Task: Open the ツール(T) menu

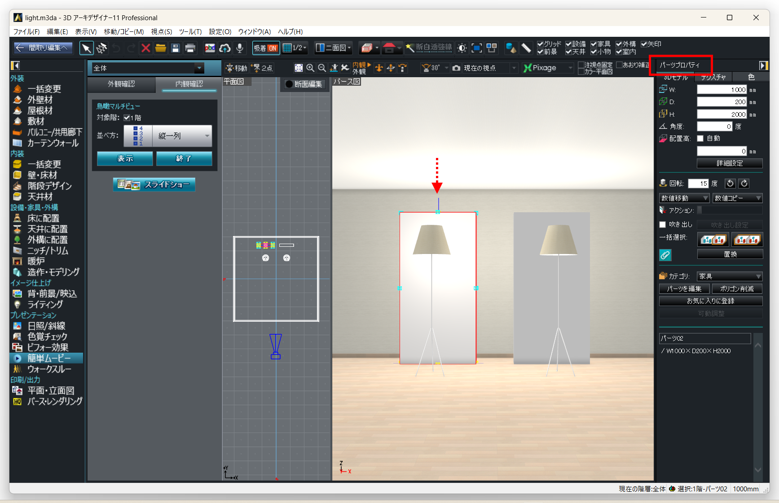Action: tap(190, 31)
